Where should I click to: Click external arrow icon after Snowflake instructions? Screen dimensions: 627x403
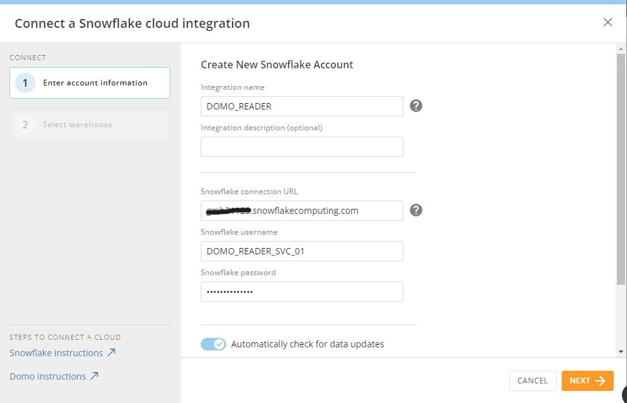111,353
